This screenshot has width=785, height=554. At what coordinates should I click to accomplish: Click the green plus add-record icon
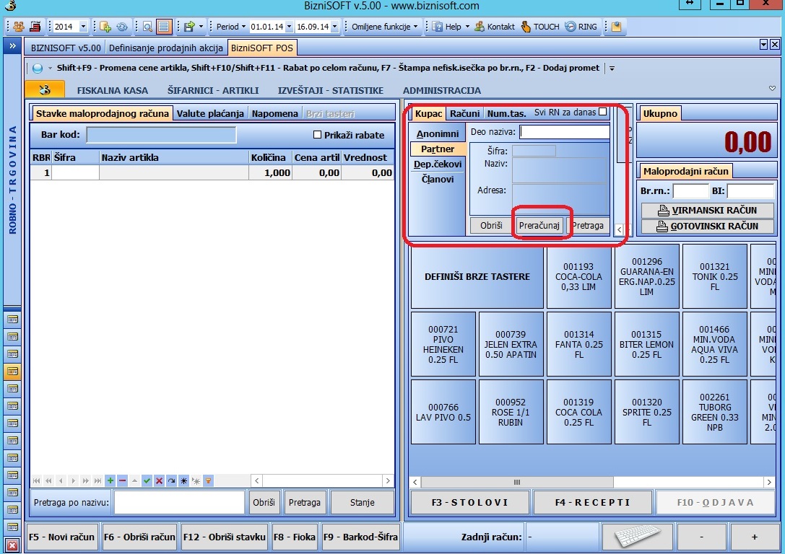point(110,480)
